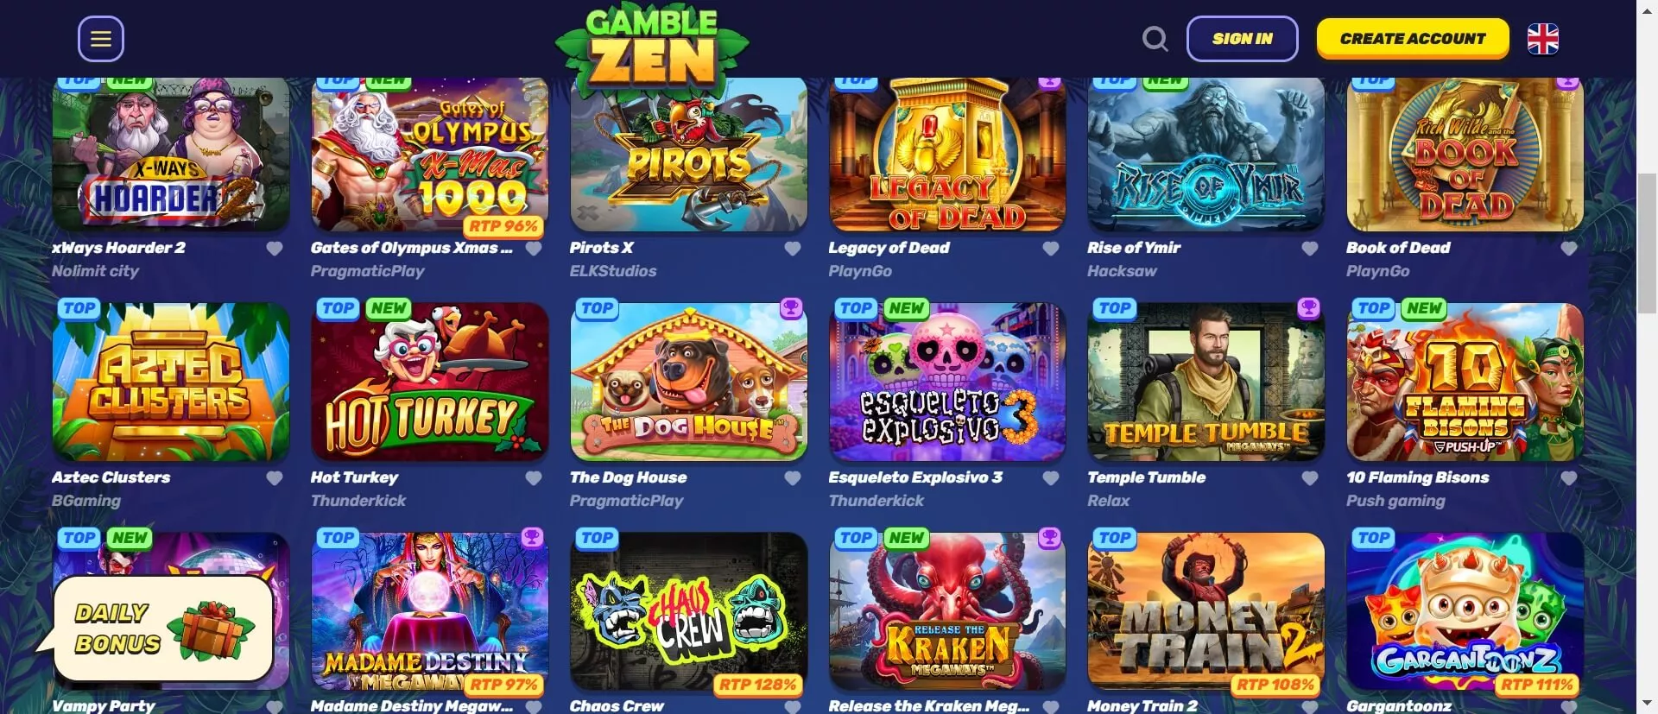This screenshot has width=1658, height=714.
Task: Click heart icon beside 10 Flaming Bisons
Action: pos(1569,478)
